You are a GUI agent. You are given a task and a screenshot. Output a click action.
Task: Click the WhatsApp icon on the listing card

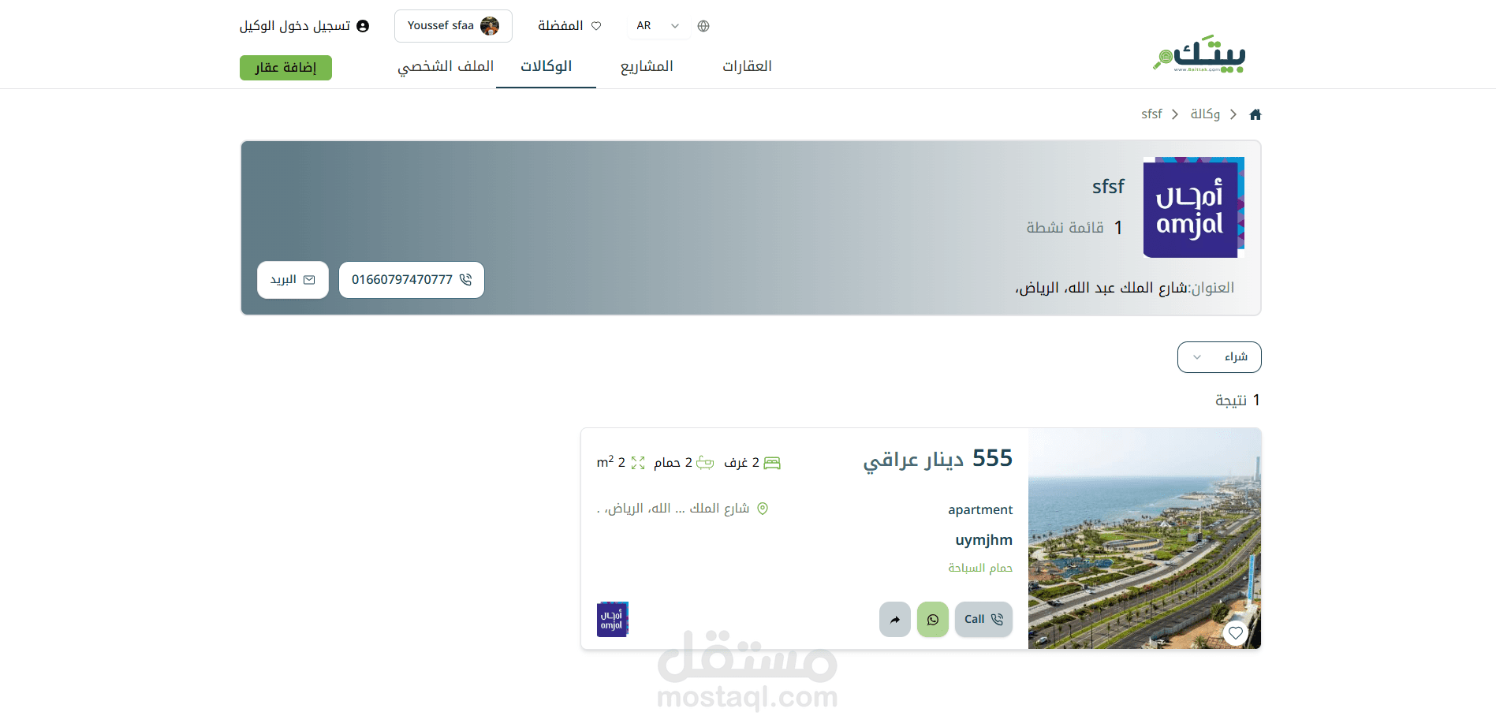pyautogui.click(x=933, y=620)
